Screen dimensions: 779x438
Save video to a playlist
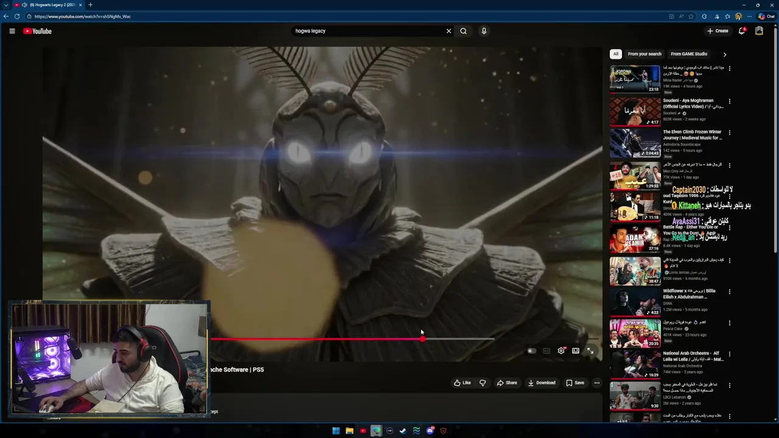[x=575, y=383]
